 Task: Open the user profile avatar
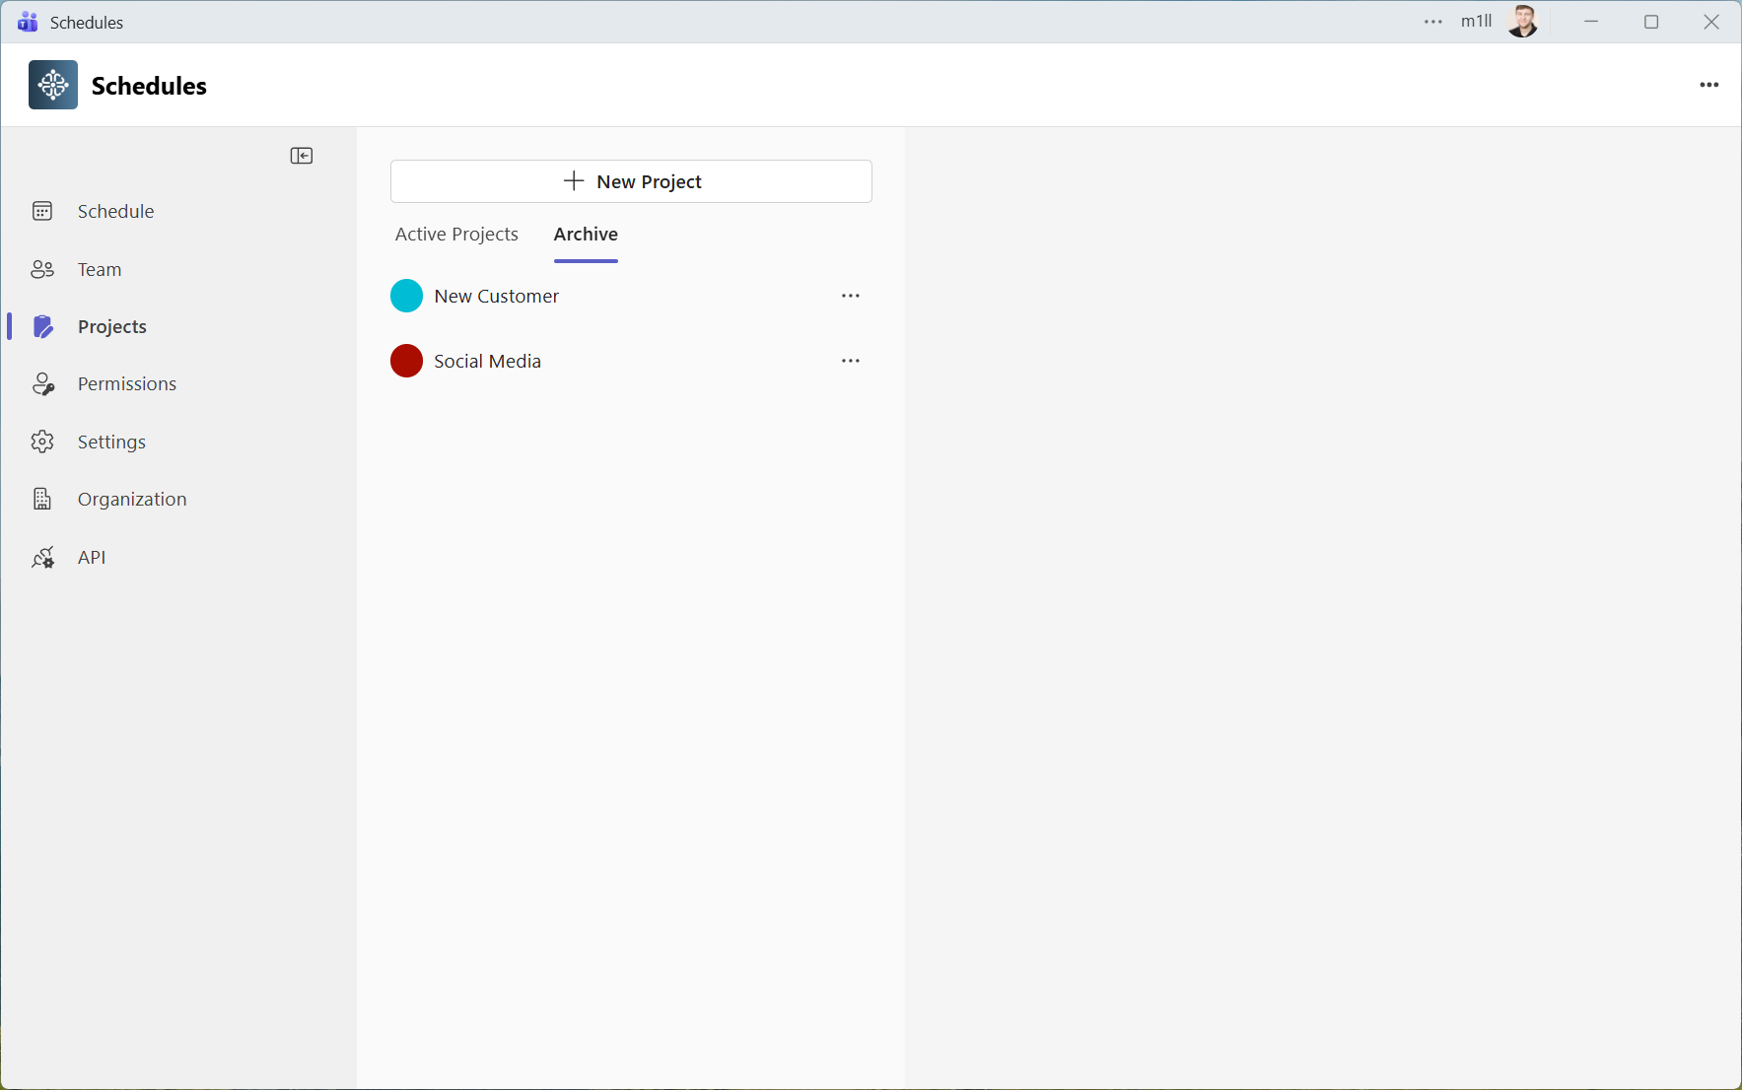coord(1522,22)
